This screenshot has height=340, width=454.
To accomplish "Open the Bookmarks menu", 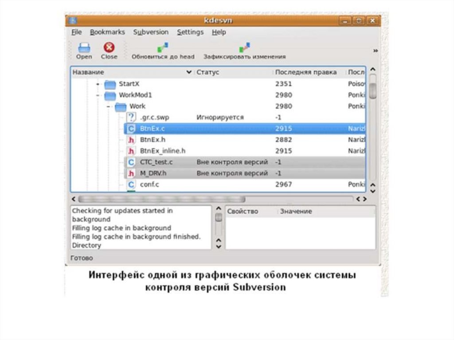I will point(107,32).
